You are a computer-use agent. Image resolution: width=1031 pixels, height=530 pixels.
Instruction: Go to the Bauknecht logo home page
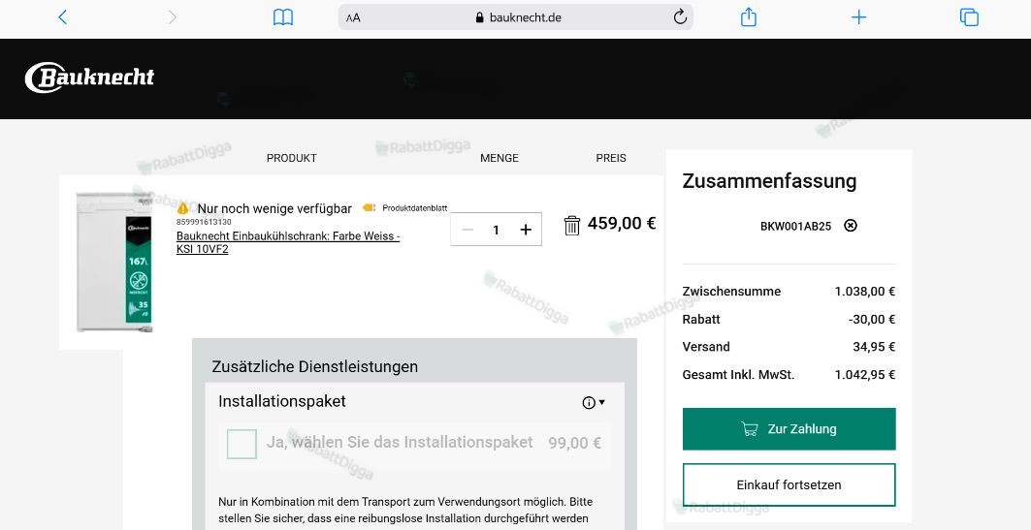coord(89,78)
